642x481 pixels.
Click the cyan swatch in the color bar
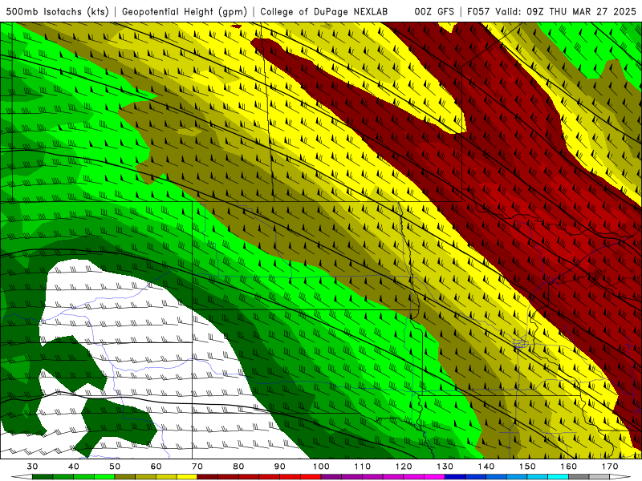point(558,477)
